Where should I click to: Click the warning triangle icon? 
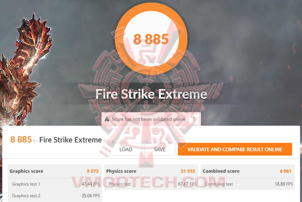pos(107,119)
